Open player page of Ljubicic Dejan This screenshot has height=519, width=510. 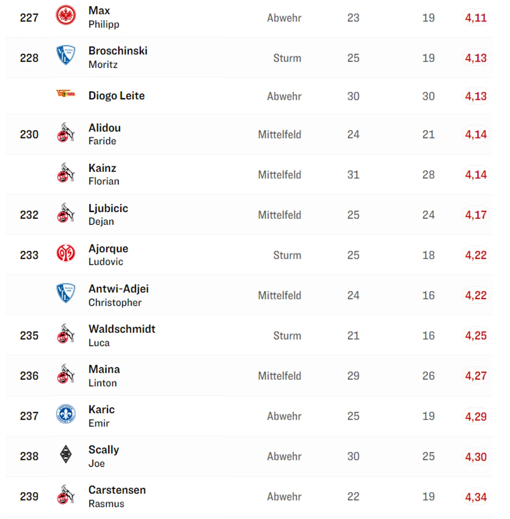coord(108,215)
